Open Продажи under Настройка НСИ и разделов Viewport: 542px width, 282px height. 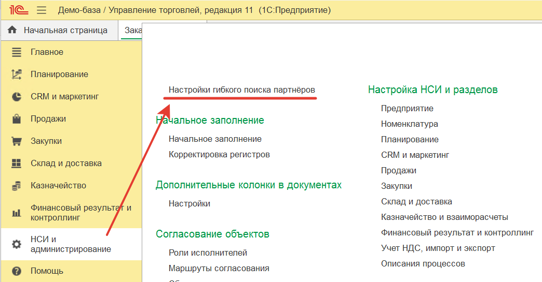pos(399,170)
